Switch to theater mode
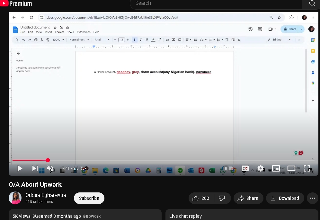The width and height of the screenshot is (320, 220). pos(291,168)
